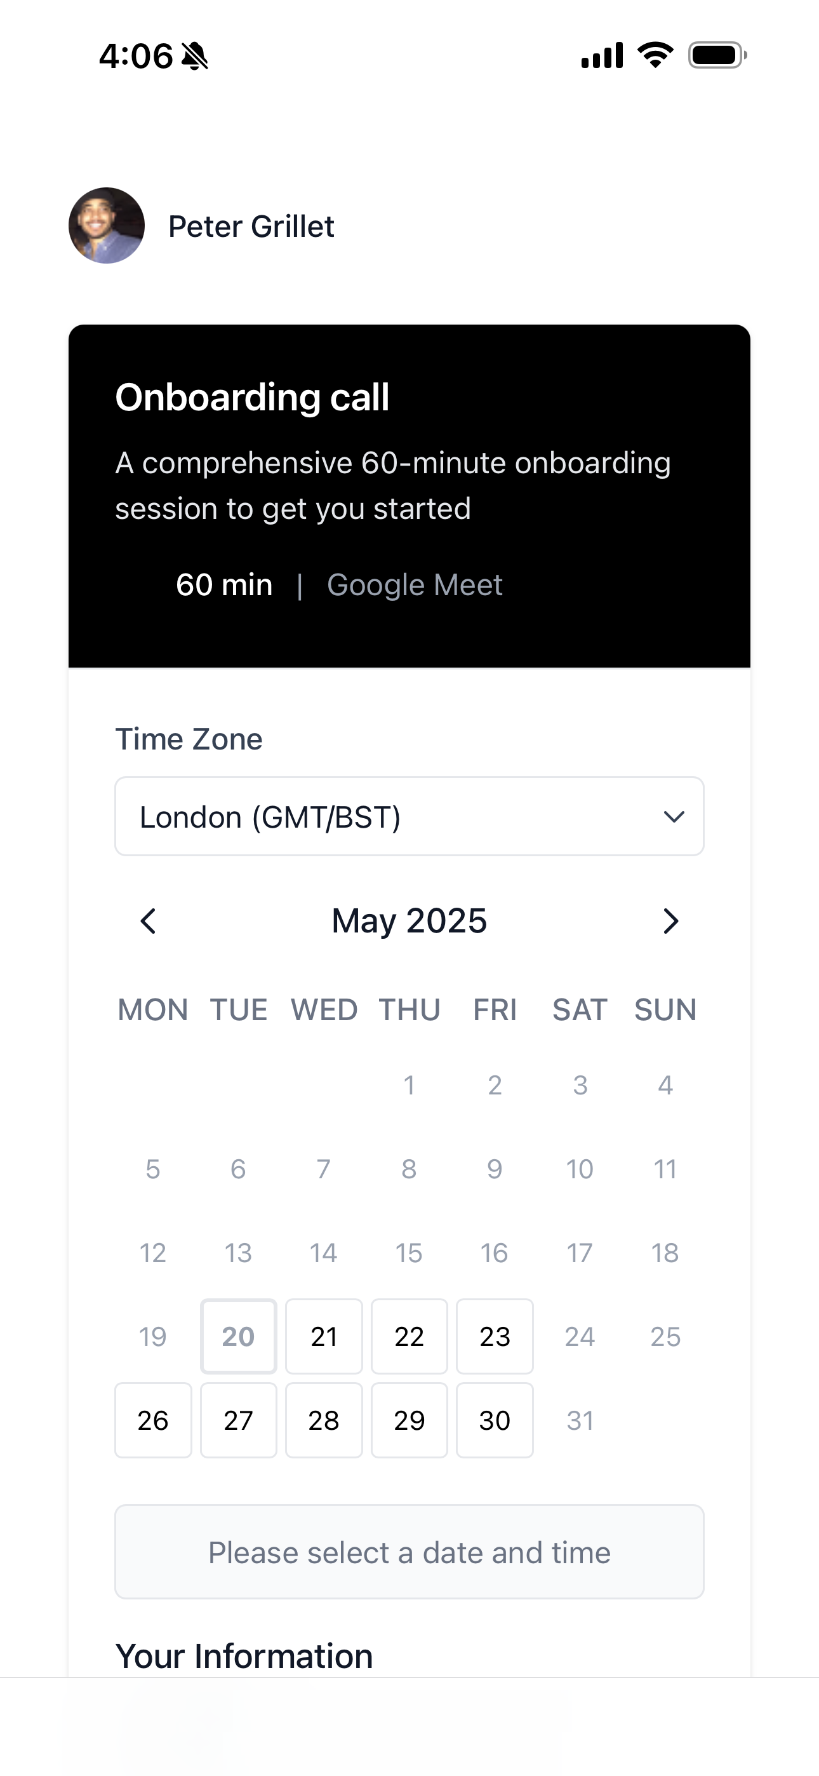Select May 29 date cell
This screenshot has width=819, height=1776.
409,1420
